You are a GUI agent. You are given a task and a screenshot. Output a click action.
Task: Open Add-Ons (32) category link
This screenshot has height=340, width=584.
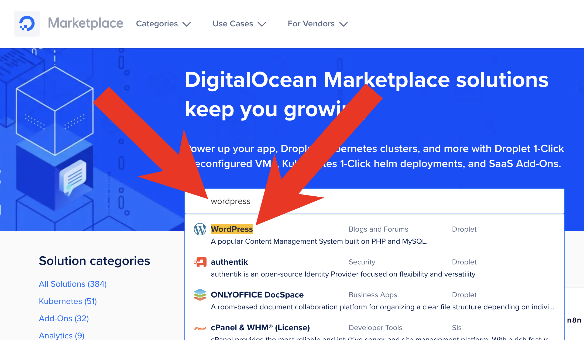tap(64, 318)
